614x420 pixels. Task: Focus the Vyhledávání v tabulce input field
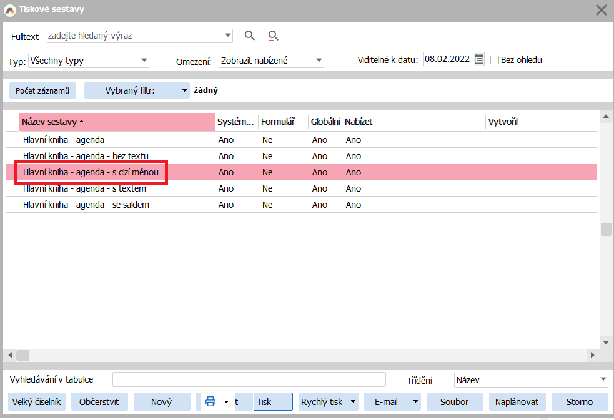pos(249,379)
